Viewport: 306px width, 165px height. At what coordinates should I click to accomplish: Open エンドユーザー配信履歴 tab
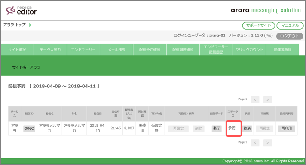click(216, 50)
